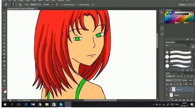
Task: Lock layer position
Action: tap(177, 84)
